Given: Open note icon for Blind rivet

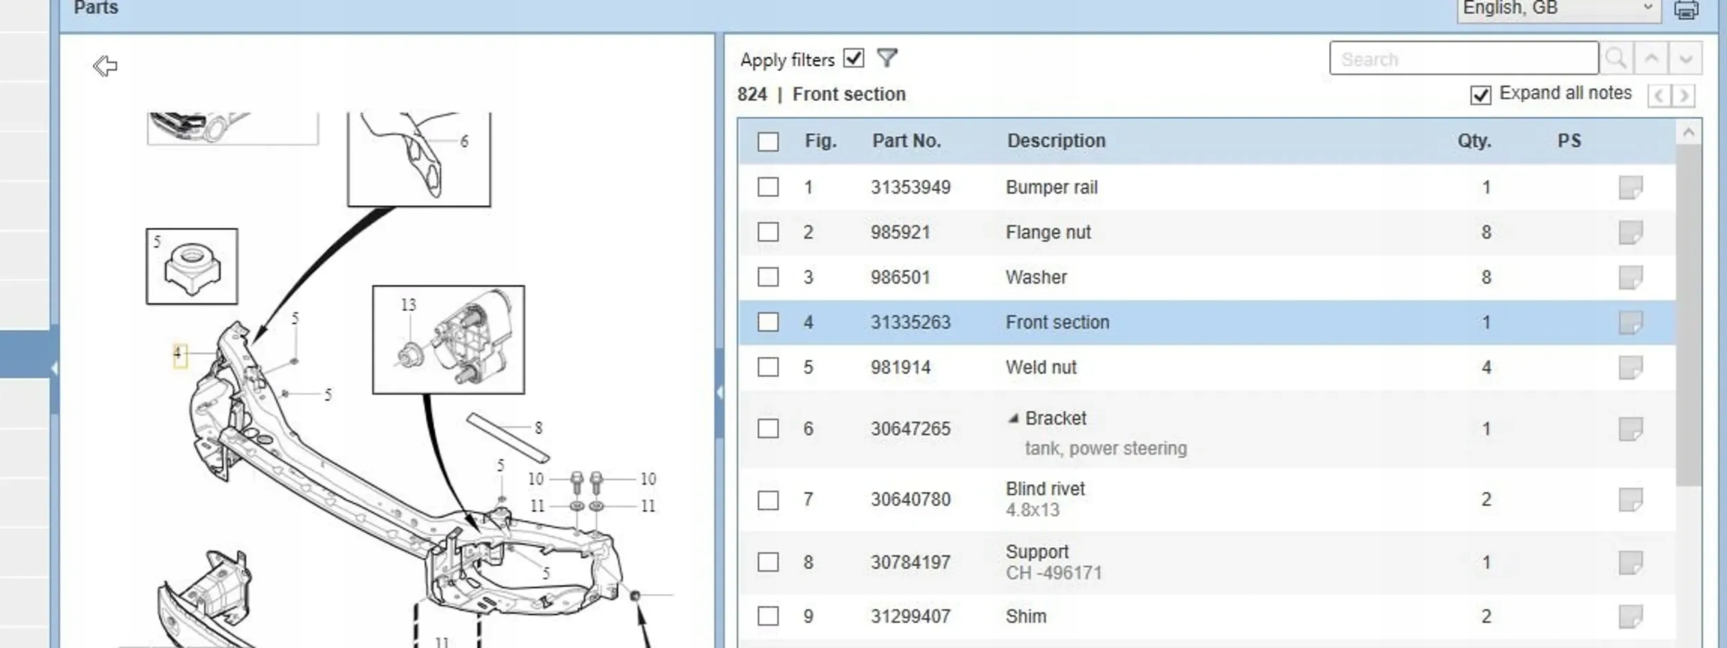Looking at the screenshot, I should coord(1630,499).
